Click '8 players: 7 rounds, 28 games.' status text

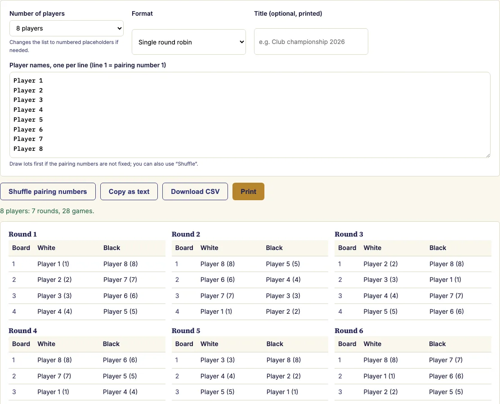[x=47, y=211]
